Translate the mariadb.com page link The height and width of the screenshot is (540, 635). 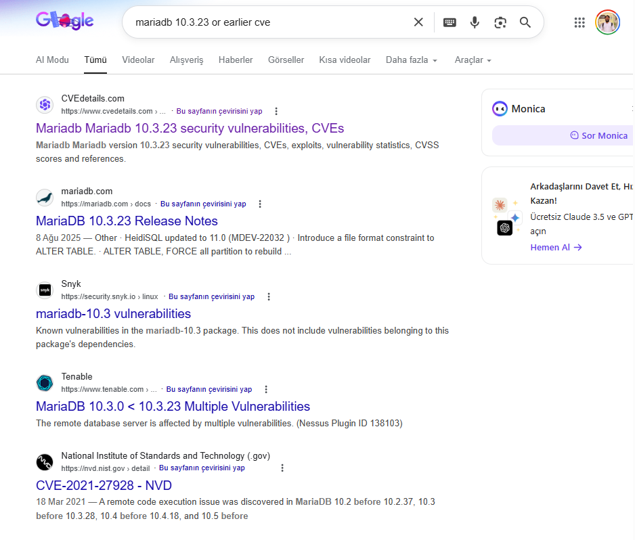[203, 204]
